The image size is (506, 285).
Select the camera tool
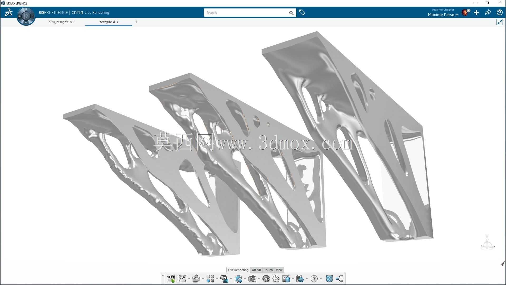click(x=252, y=279)
